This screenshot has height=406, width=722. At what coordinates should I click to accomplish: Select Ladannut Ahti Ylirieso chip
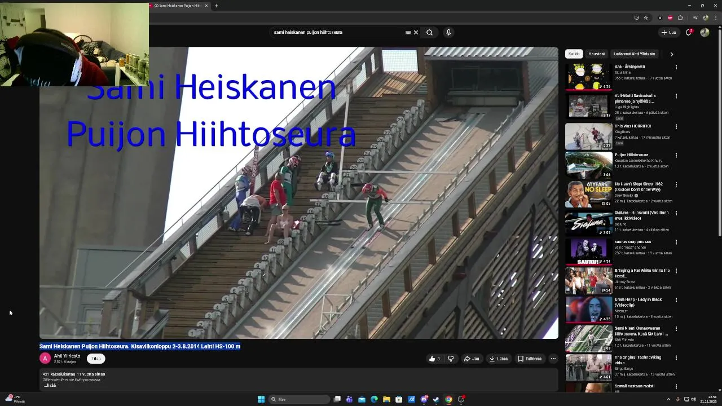coord(634,54)
